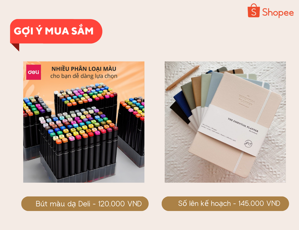Image resolution: width=299 pixels, height=230 pixels.
Task: Click the pink deli brand logo
Action: [34, 72]
